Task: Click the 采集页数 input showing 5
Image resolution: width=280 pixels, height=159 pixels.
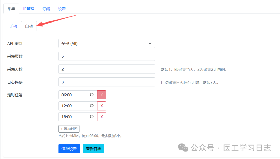Action: [x=107, y=56]
